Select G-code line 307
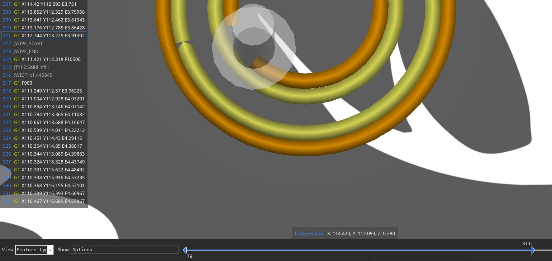 pyautogui.click(x=44, y=4)
